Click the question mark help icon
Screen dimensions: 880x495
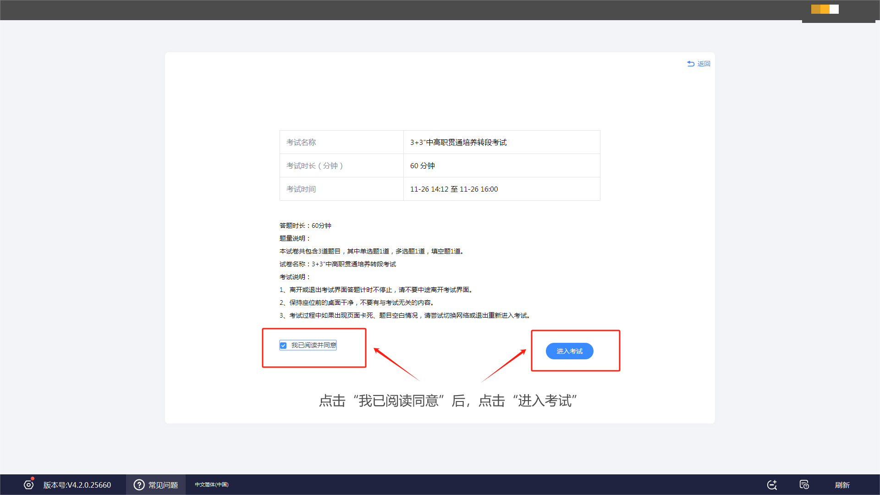pos(139,485)
